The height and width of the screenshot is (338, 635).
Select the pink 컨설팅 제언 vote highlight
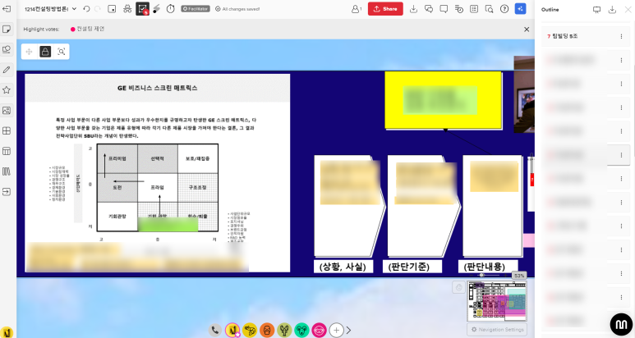click(x=87, y=29)
